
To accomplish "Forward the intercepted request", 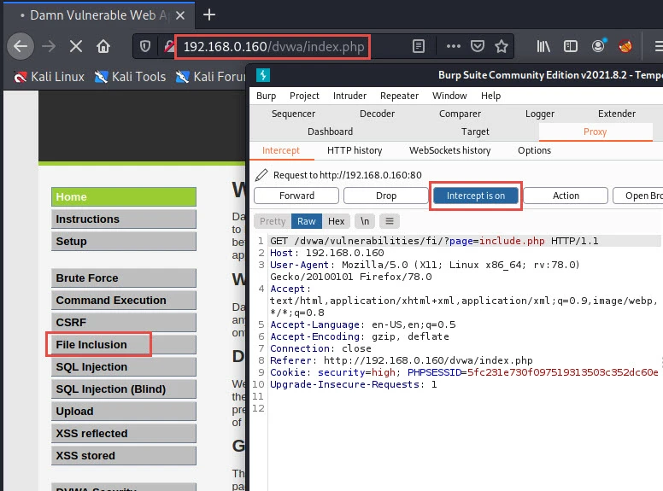I will (296, 196).
